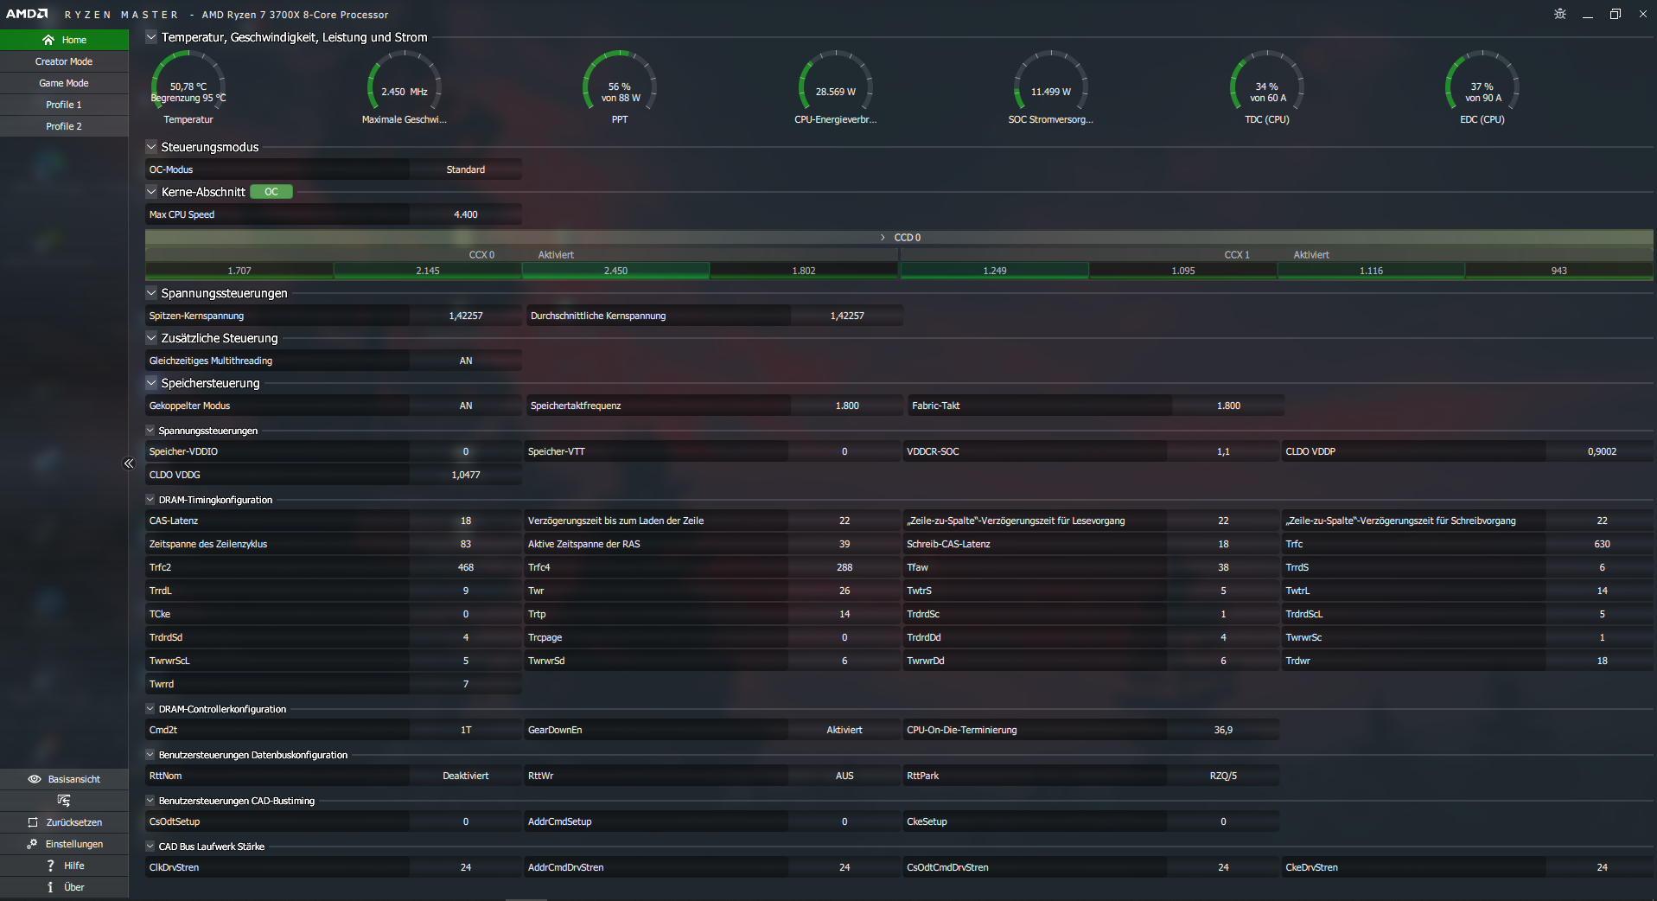Viewport: 1657px width, 901px height.
Task: Click the info icon for Über
Action: [x=50, y=887]
